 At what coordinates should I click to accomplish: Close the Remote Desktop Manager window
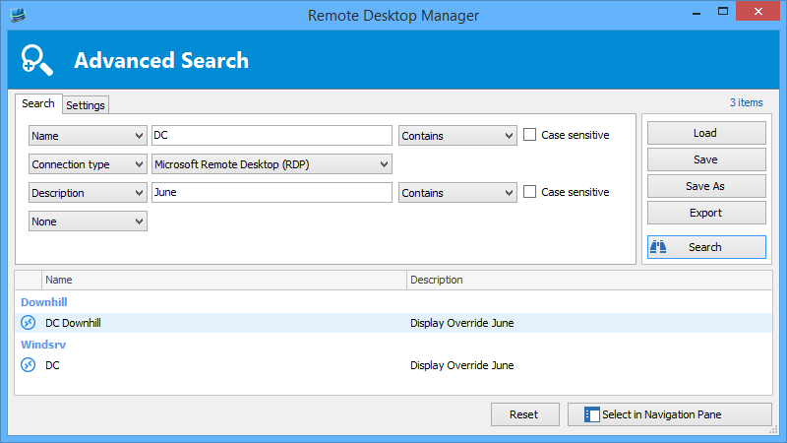click(757, 11)
